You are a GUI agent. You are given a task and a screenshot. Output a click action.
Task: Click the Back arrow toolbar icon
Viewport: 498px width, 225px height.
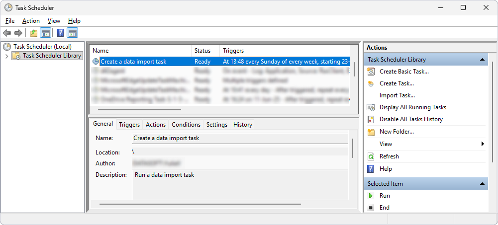pos(7,33)
